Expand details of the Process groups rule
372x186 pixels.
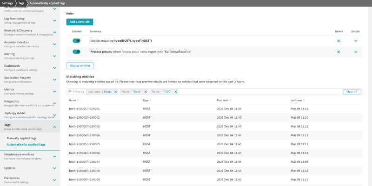coord(356,51)
